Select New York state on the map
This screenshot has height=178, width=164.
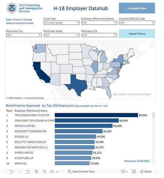[119, 60]
